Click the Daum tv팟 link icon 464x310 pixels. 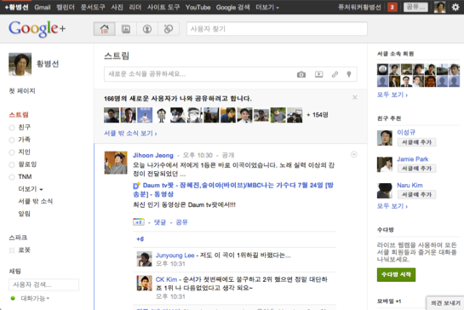[x=136, y=186]
